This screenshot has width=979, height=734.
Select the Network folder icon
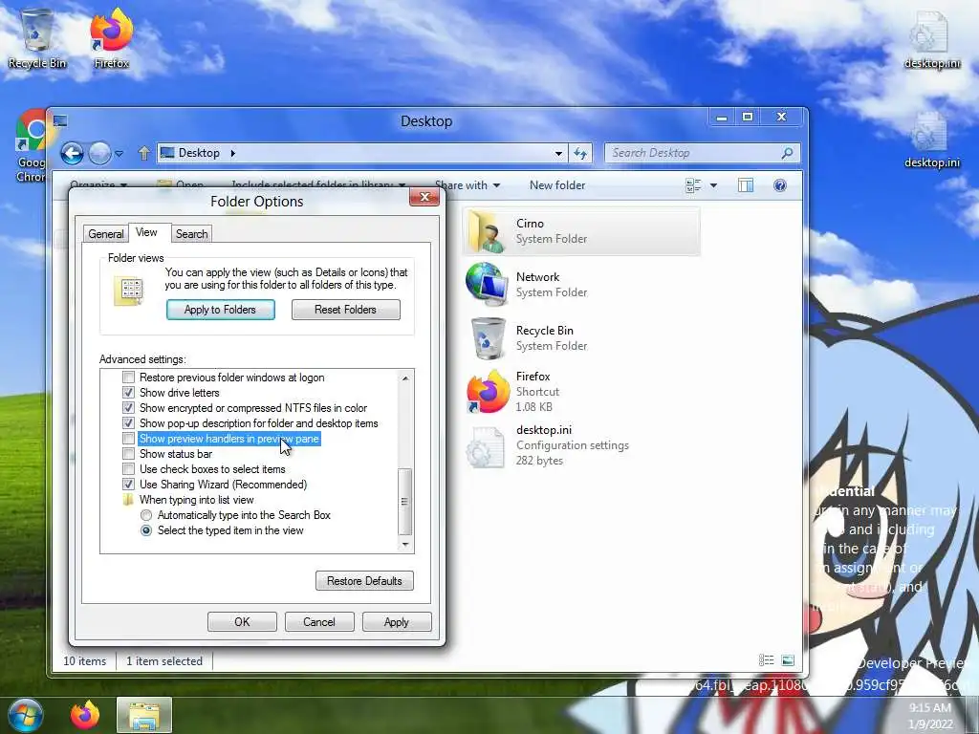487,285
